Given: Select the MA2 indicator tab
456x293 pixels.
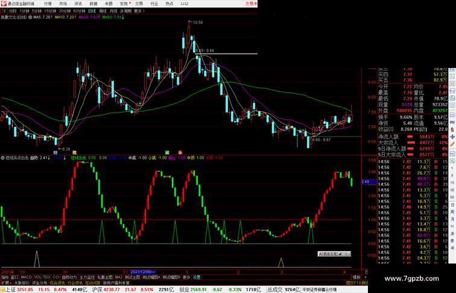Looking at the screenshot, I should pyautogui.click(x=118, y=277).
